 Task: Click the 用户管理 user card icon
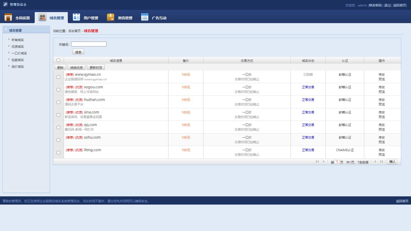pos(76,17)
